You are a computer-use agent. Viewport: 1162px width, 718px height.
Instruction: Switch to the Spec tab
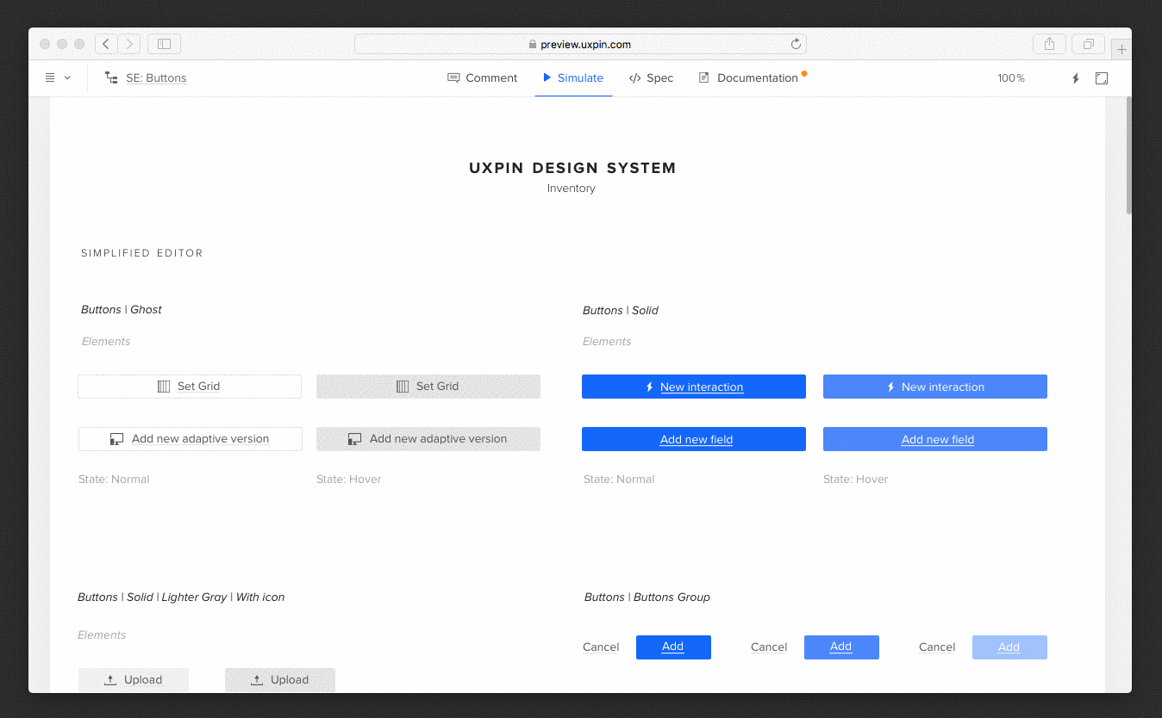[x=651, y=77]
